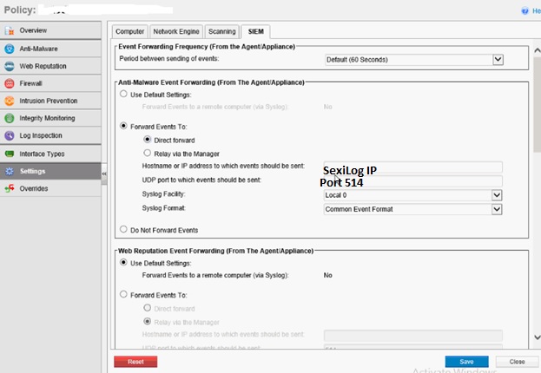Open the Syslog Format dropdown

click(x=498, y=209)
